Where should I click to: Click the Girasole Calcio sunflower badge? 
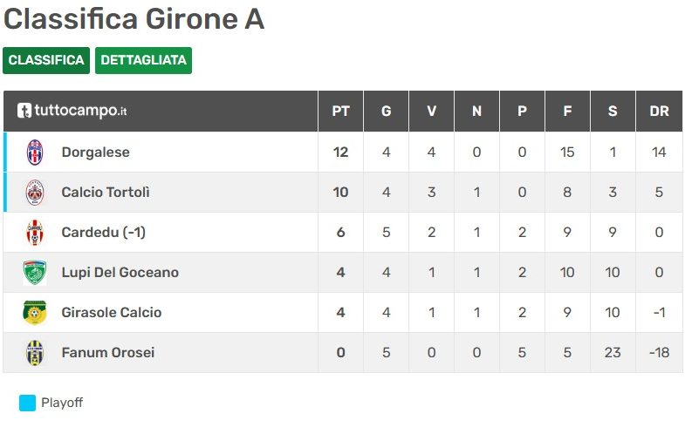[35, 313]
